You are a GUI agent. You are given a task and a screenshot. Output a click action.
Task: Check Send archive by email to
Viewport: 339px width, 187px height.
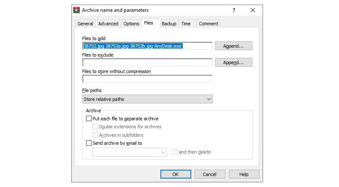coord(89,143)
